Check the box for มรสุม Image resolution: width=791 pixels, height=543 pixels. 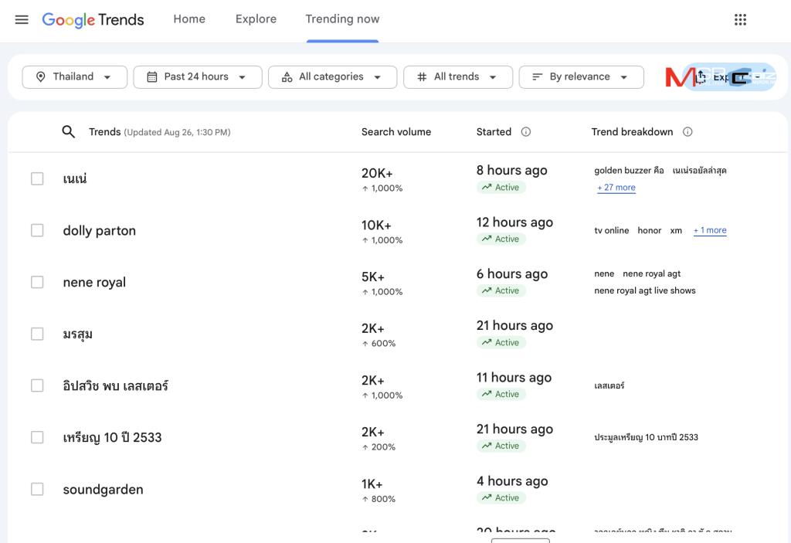37,334
